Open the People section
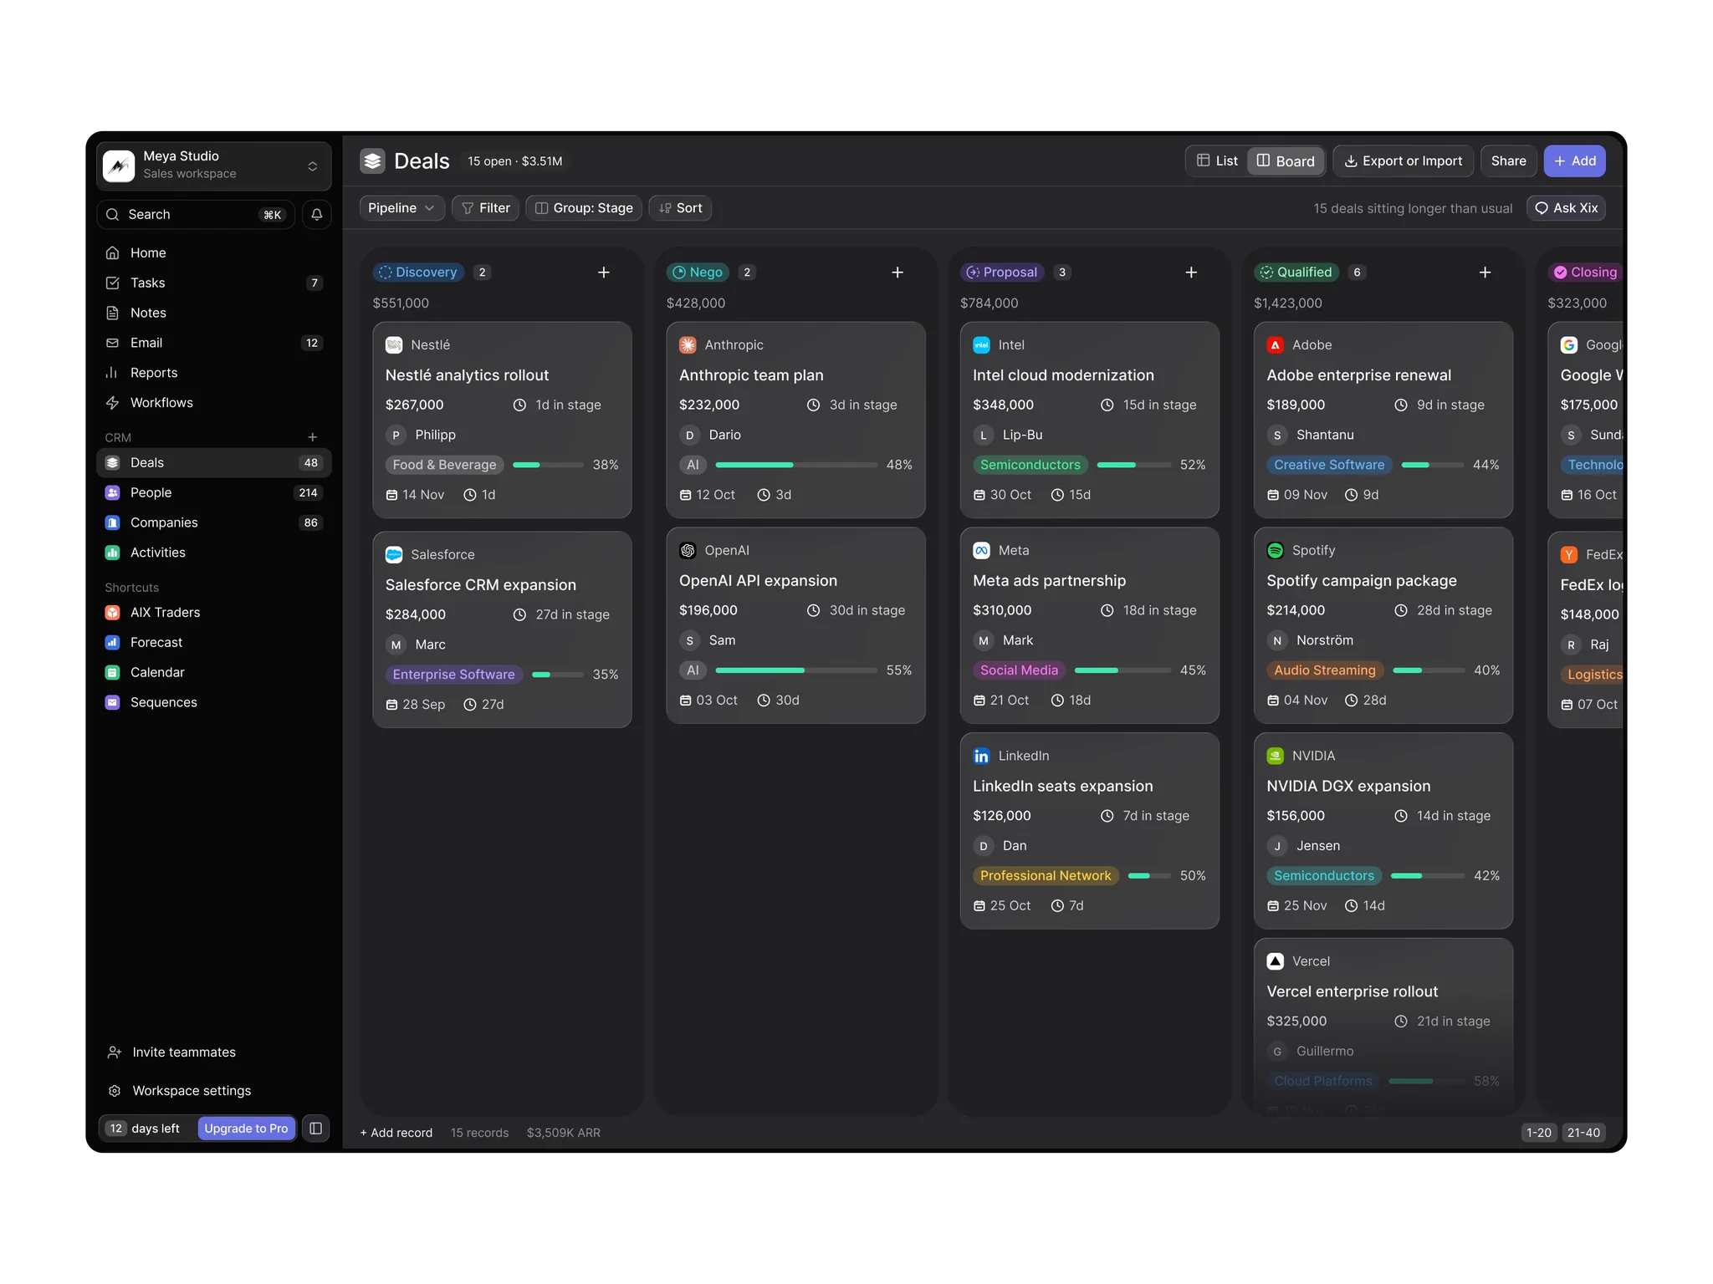 pos(214,493)
